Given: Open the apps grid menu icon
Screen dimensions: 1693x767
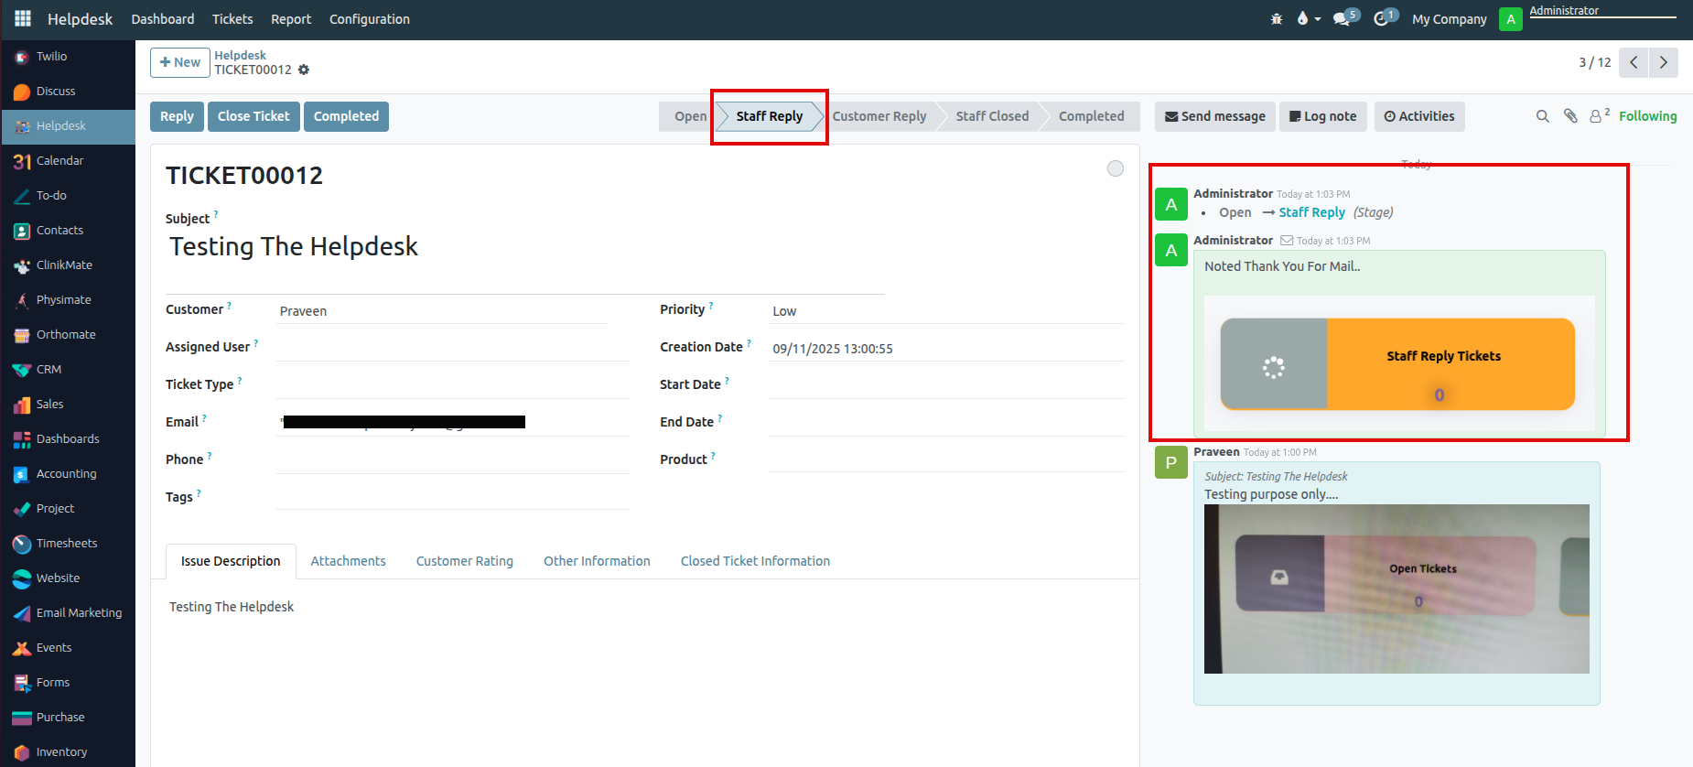Looking at the screenshot, I should pyautogui.click(x=23, y=18).
